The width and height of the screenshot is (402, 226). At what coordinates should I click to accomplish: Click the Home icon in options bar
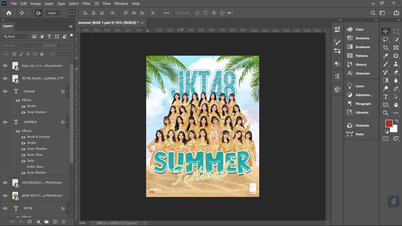tap(9, 13)
